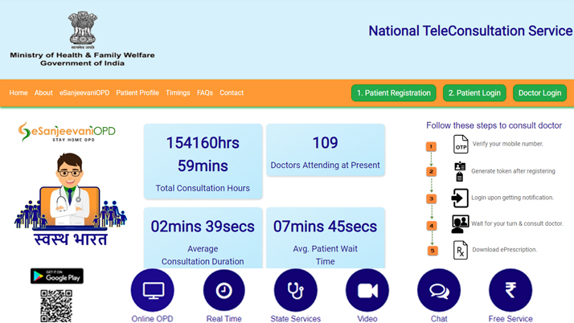
Task: Click the National TeleConsultation Service title
Action: [470, 31]
